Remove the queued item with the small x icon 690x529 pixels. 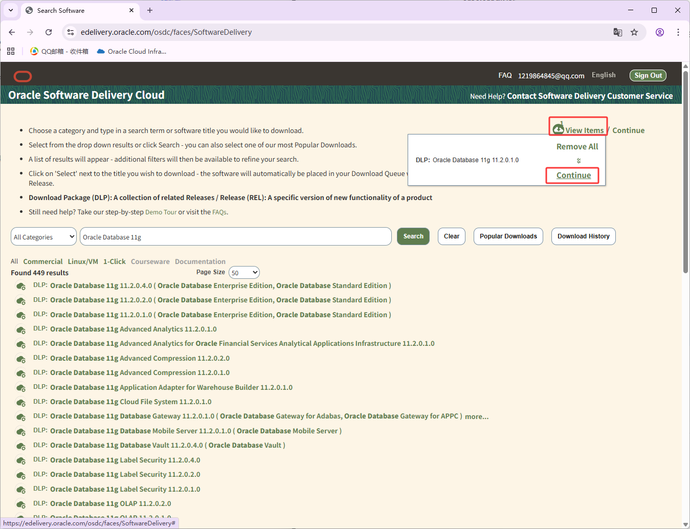click(578, 161)
